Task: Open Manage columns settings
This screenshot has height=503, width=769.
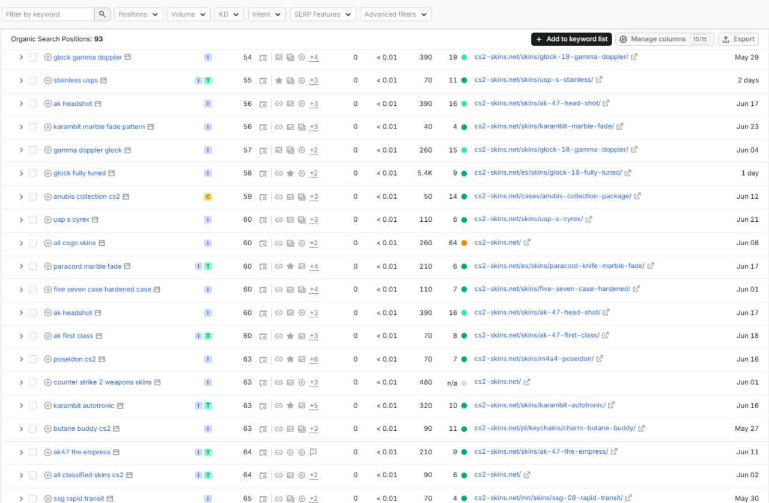Action: point(665,39)
